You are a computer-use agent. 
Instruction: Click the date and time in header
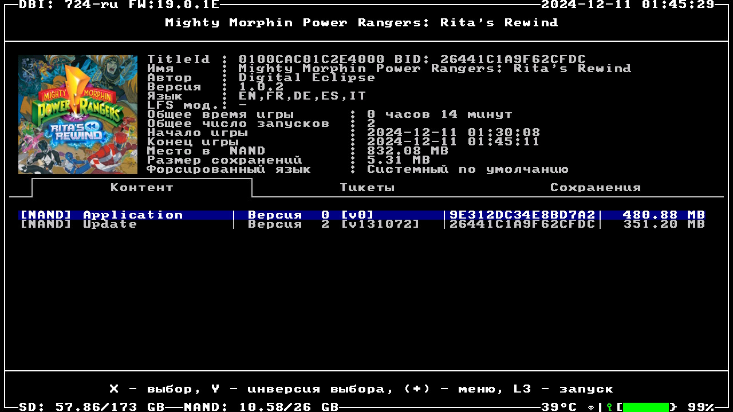click(x=628, y=5)
